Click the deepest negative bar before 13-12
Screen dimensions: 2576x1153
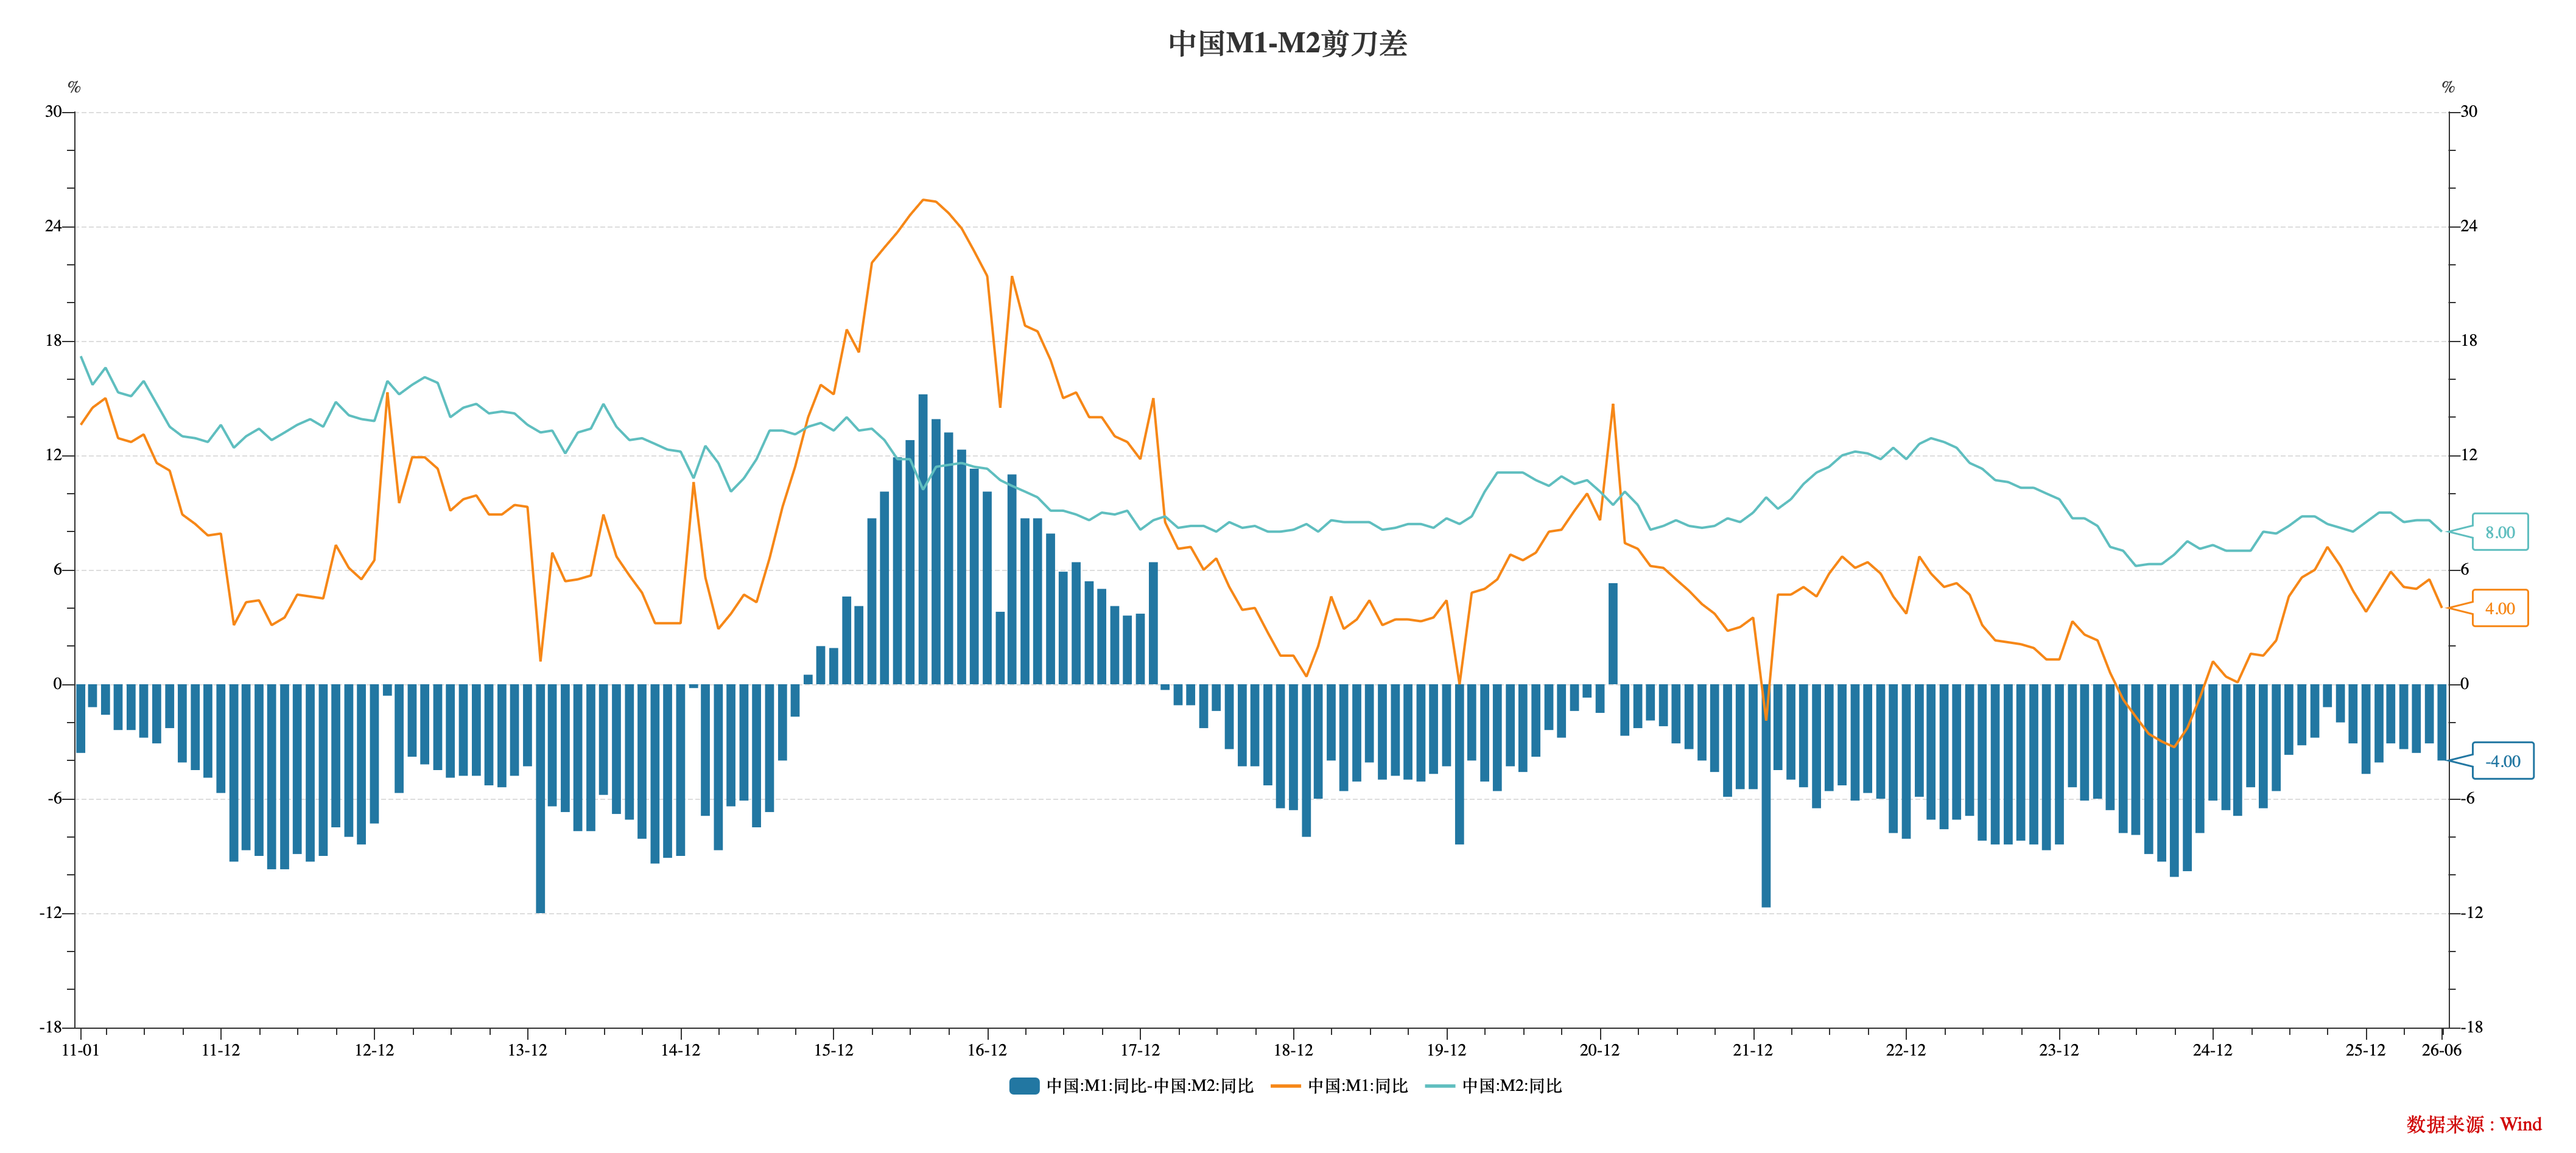(540, 799)
